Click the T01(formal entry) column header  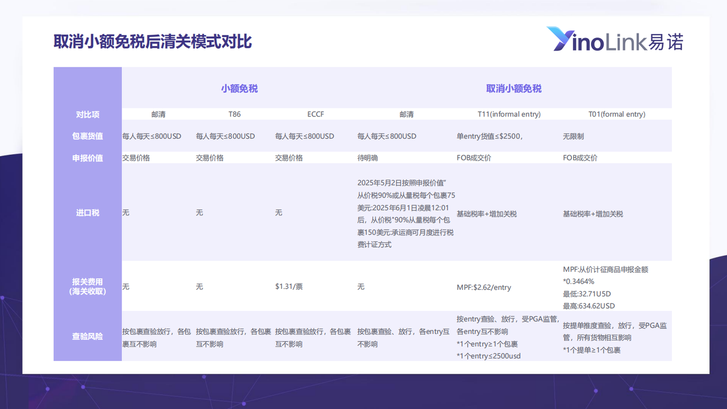pyautogui.click(x=617, y=114)
